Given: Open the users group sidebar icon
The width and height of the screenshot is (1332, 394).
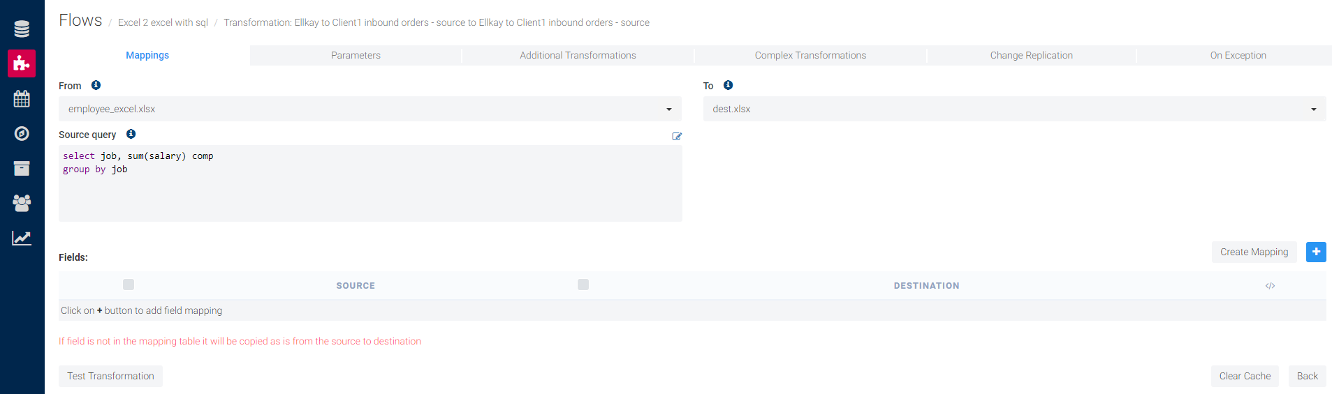Looking at the screenshot, I should tap(22, 203).
